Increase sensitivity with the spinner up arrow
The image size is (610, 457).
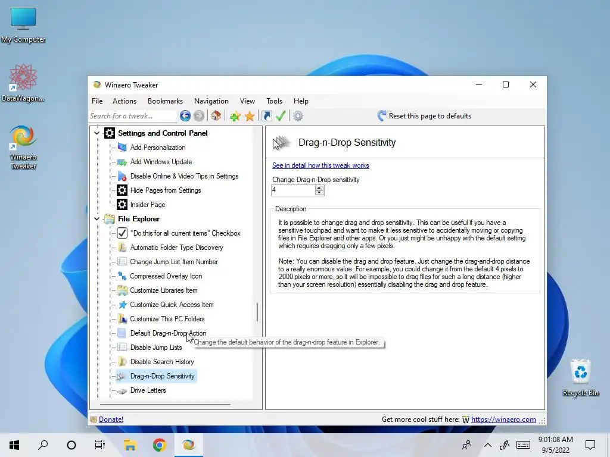(x=319, y=187)
